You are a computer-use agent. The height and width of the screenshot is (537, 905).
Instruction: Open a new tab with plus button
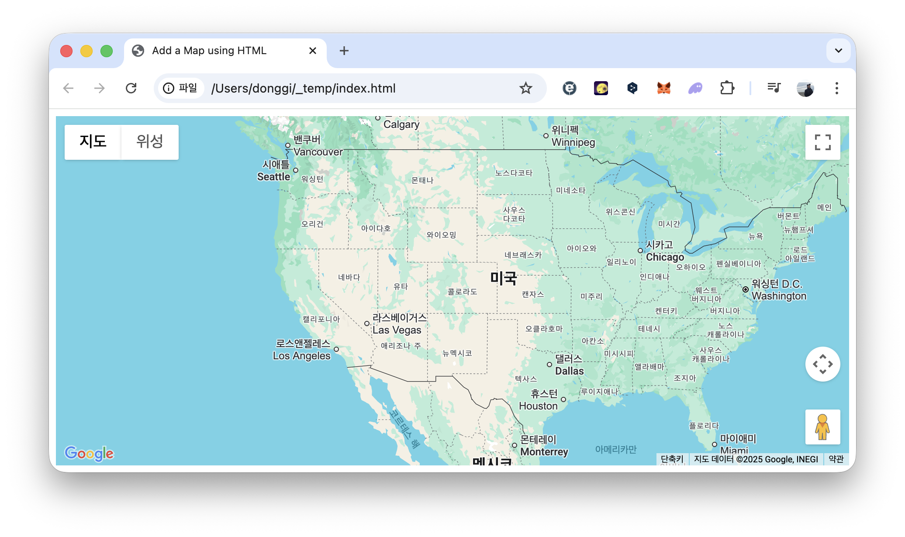(344, 51)
